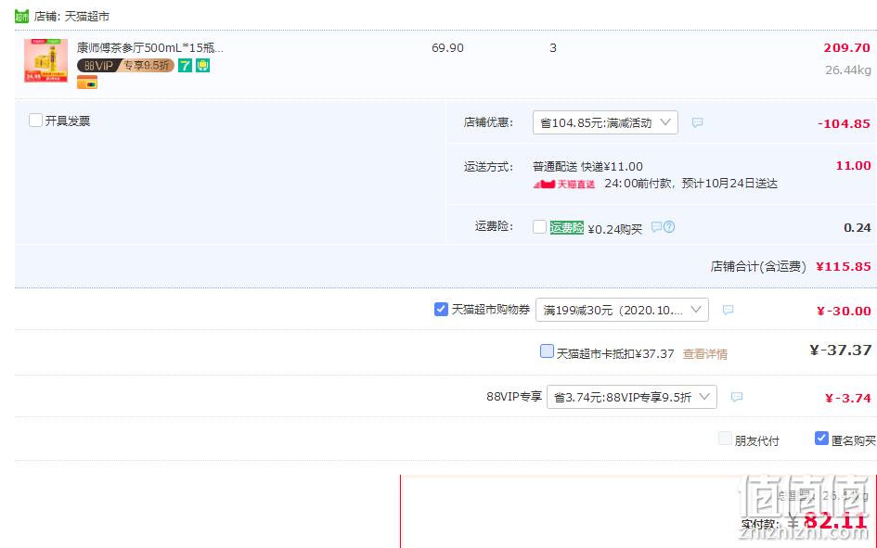Click the comment icon beside 店铺优惠 dropdown

697,122
